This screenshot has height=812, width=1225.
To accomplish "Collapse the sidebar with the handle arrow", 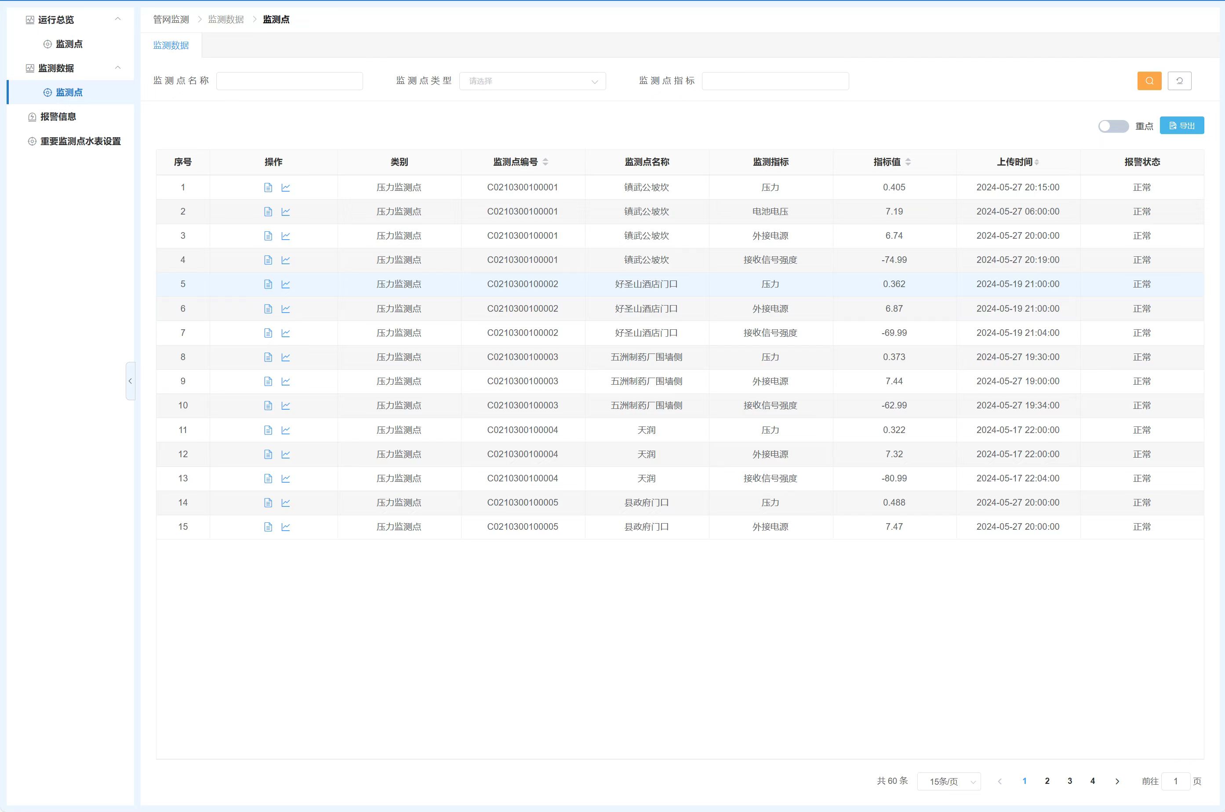I will [130, 381].
